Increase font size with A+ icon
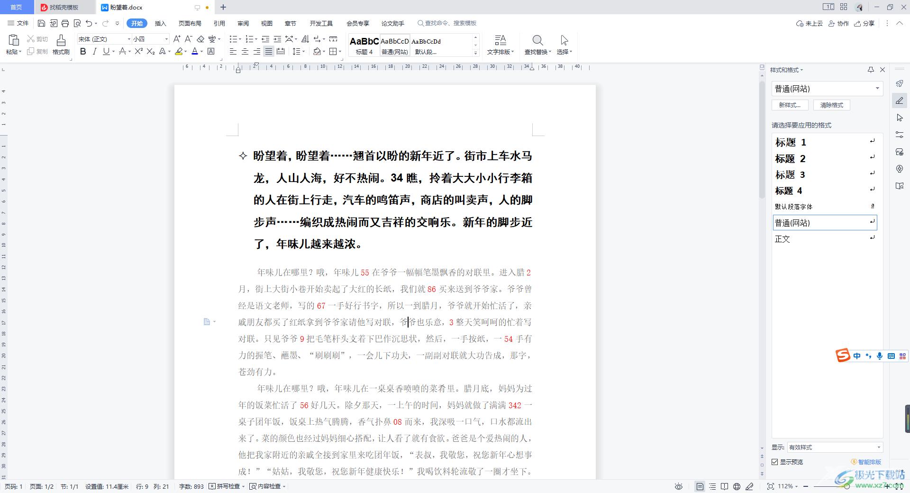 tap(177, 39)
